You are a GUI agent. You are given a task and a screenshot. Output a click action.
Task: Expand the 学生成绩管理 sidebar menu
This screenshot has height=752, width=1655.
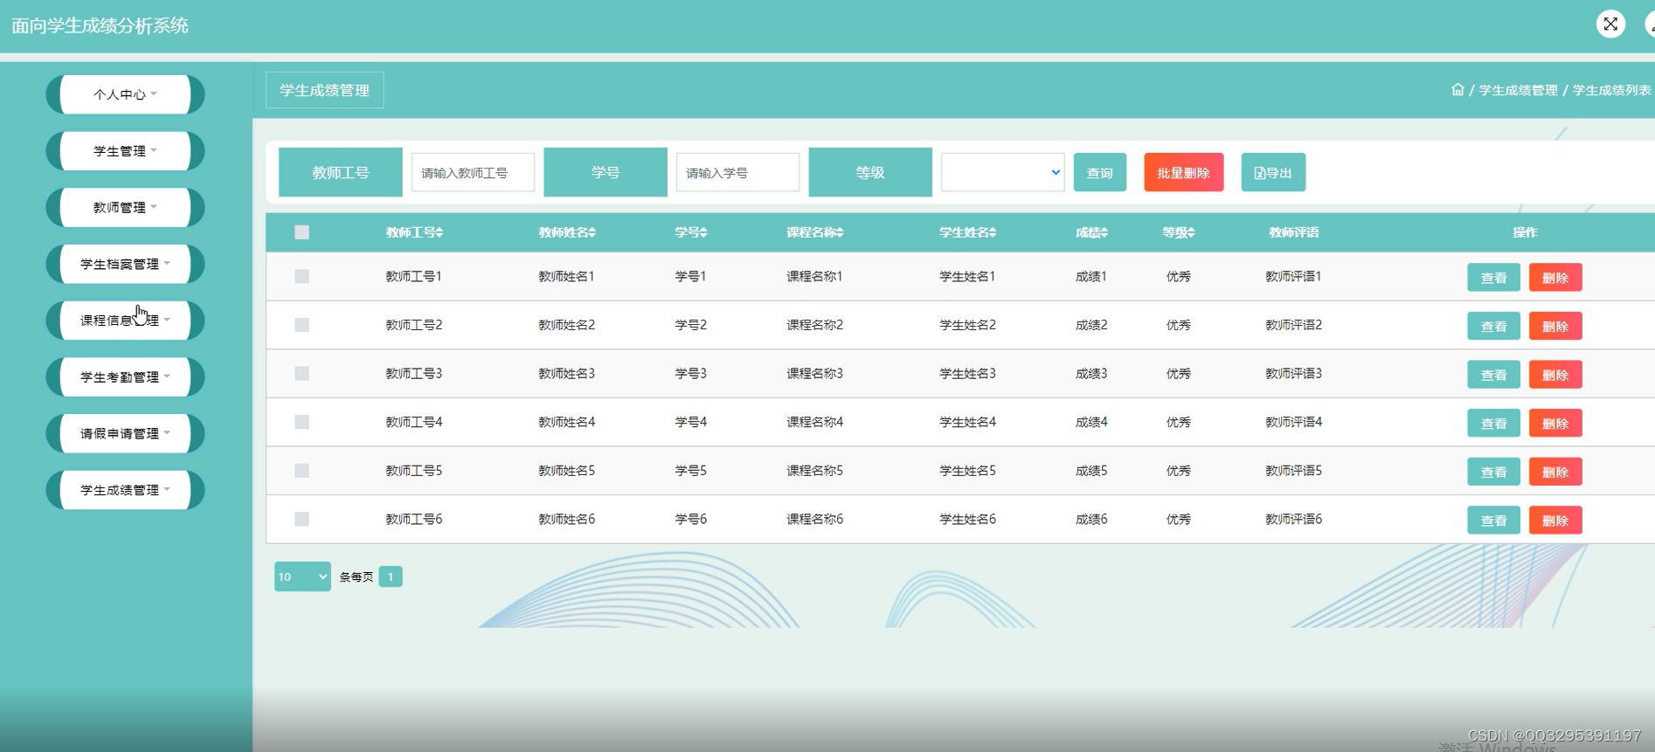125,490
